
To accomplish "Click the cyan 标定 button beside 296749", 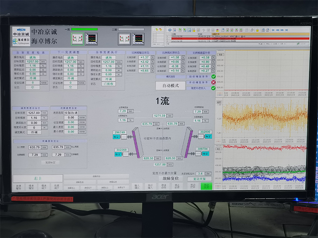I will (116, 137).
